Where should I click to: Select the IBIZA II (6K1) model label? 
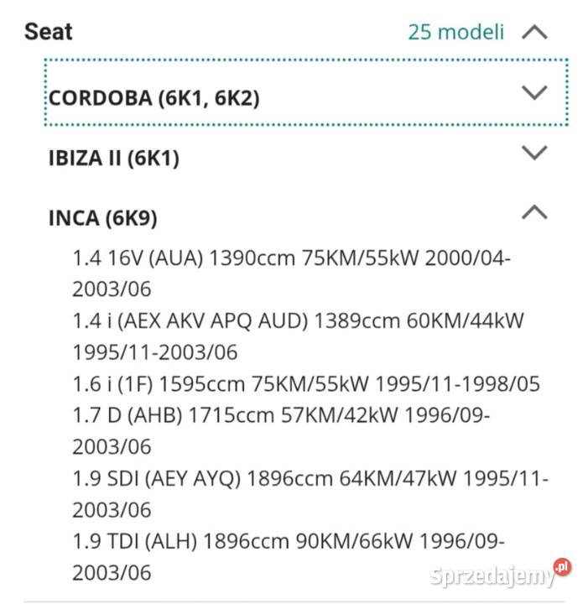[x=114, y=158]
